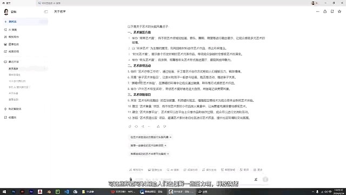Viewport: 346px width, 195px height.
Task: Click the share icon in chat header
Action: (x=325, y=11)
